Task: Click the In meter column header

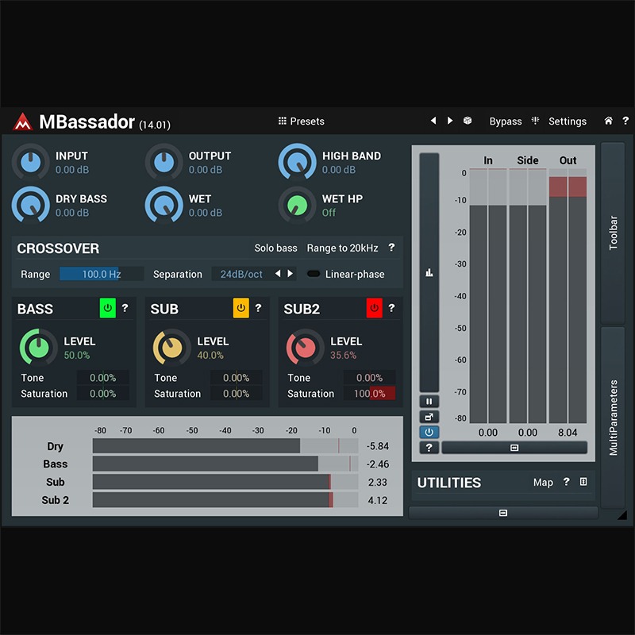Action: click(488, 160)
